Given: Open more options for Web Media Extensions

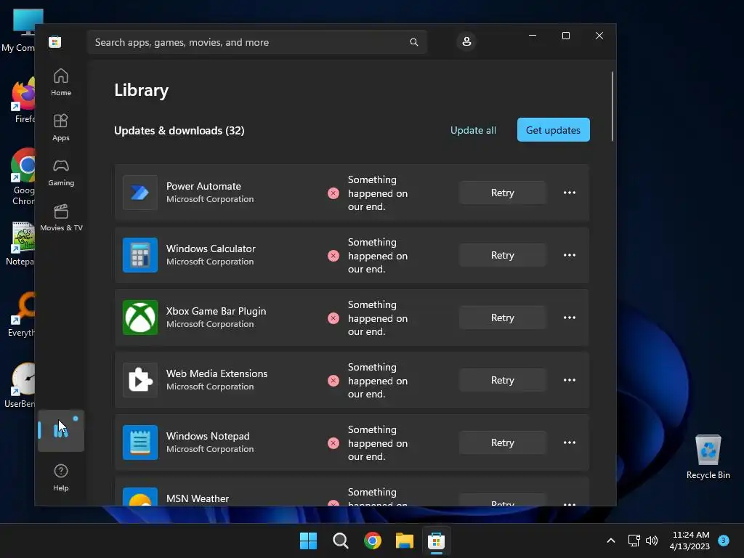Looking at the screenshot, I should pos(570,380).
